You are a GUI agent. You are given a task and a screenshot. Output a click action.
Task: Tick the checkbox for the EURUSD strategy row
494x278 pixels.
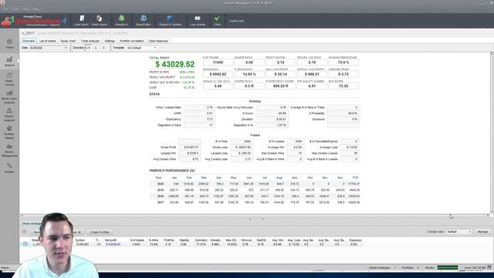point(25,244)
